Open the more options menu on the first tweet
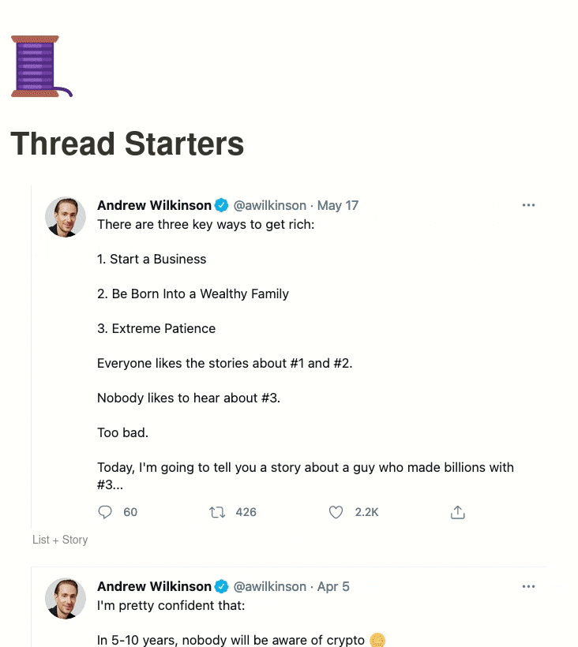Image resolution: width=578 pixels, height=647 pixels. point(528,204)
